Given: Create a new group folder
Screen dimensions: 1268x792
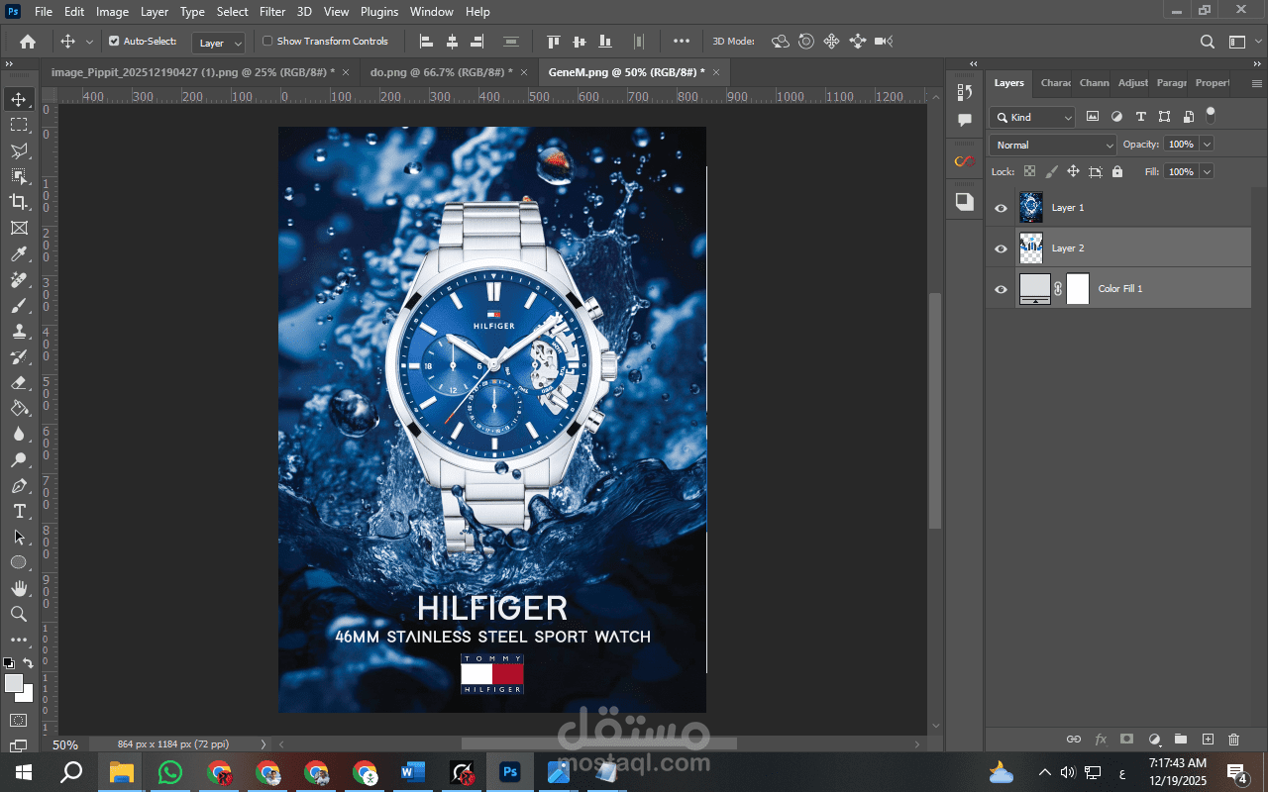Looking at the screenshot, I should tap(1181, 740).
